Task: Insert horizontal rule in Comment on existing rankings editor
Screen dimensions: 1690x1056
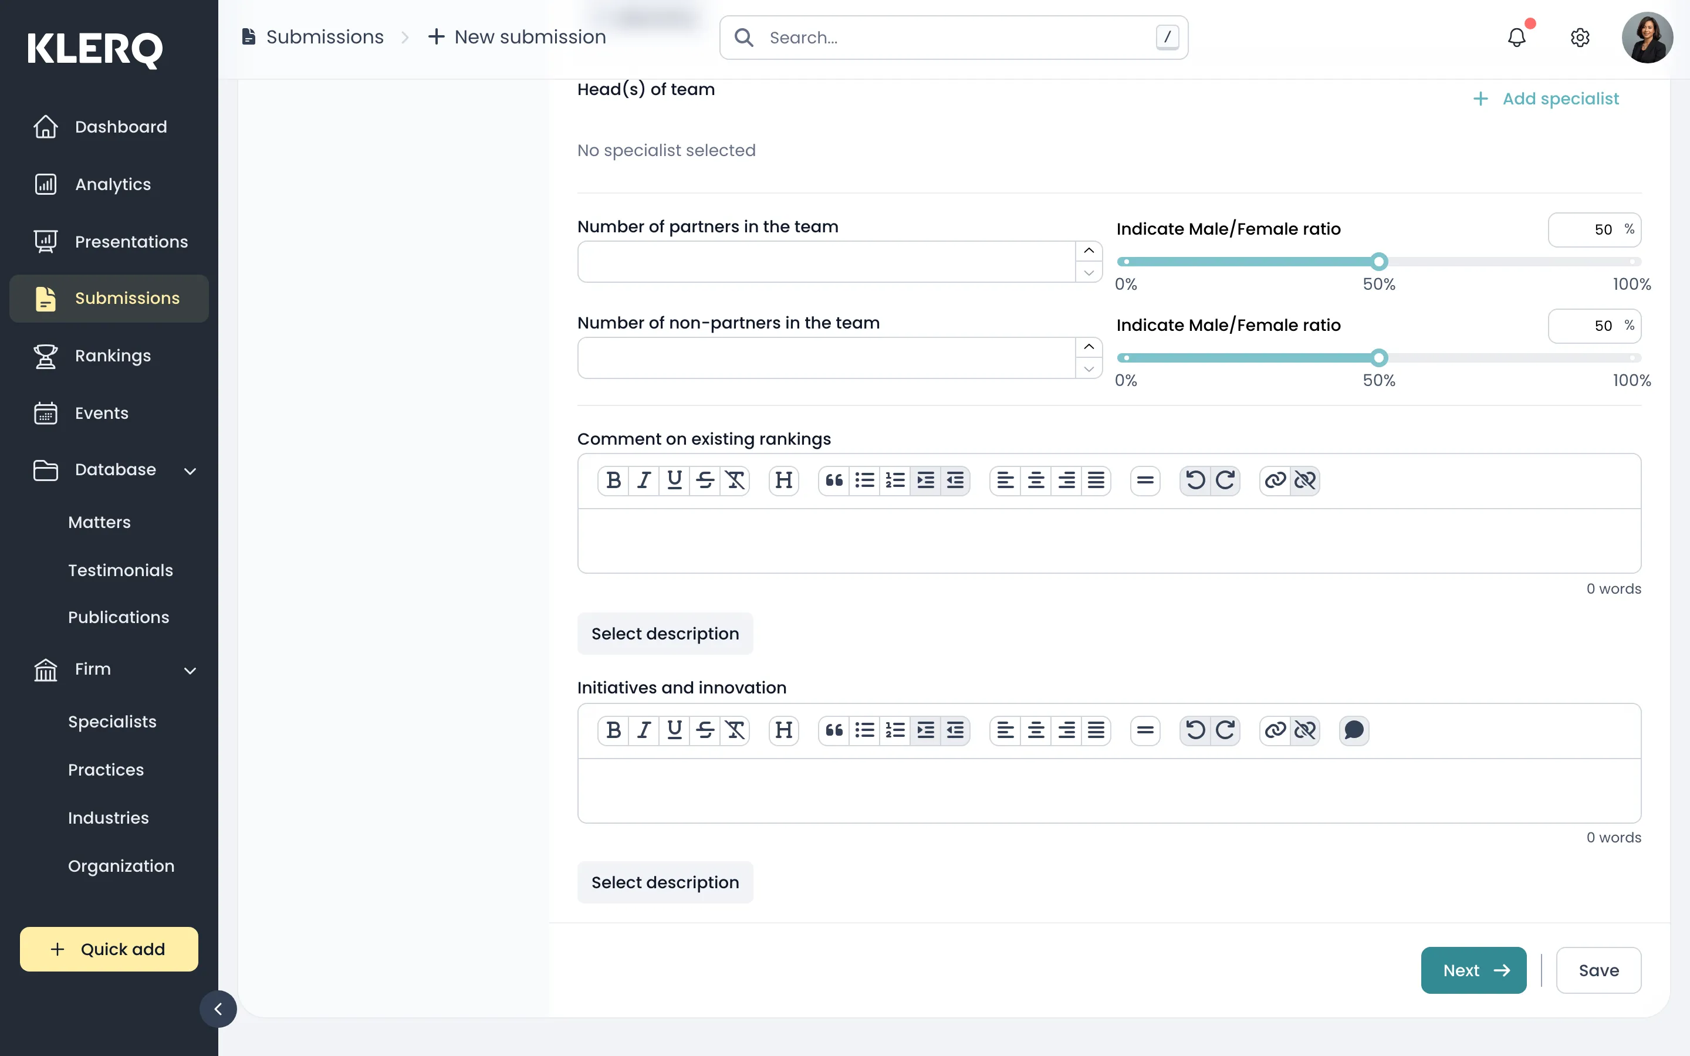Action: pos(1145,480)
